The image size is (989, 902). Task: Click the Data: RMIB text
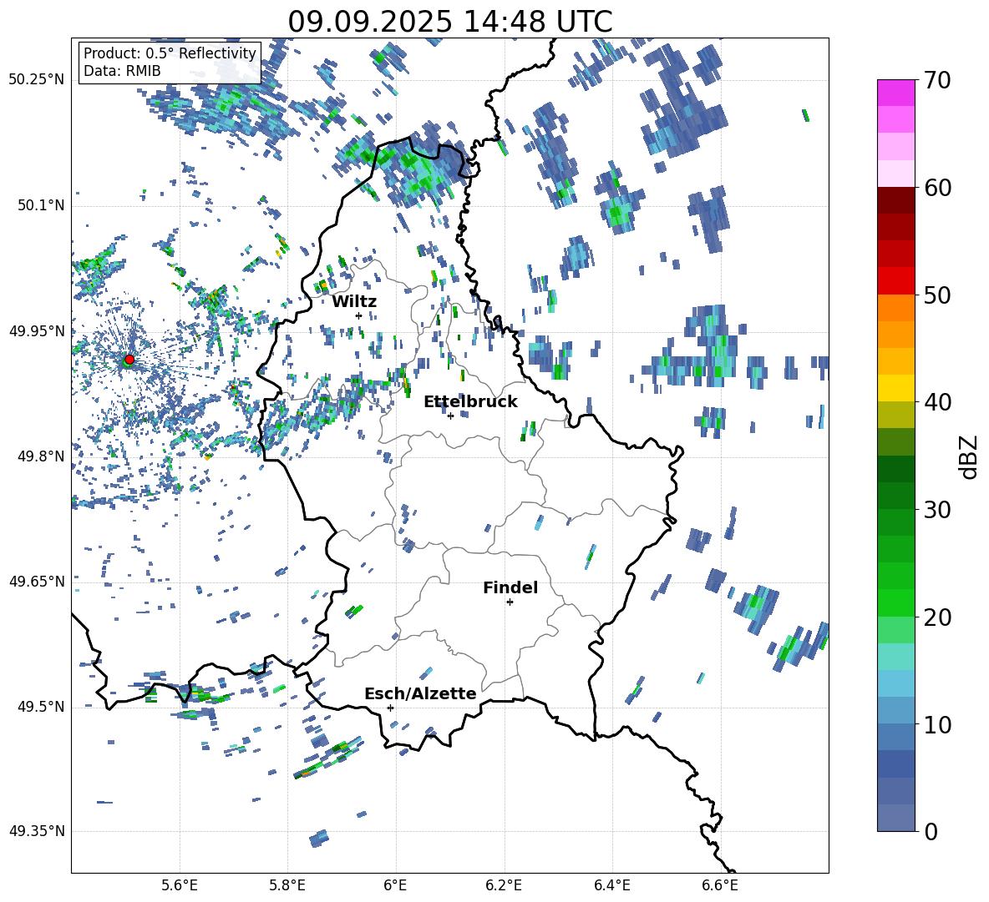click(x=122, y=71)
